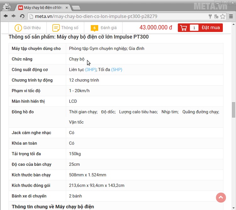
Task: Click the 'Quãng đường chạy;' text
Action: (201, 112)
